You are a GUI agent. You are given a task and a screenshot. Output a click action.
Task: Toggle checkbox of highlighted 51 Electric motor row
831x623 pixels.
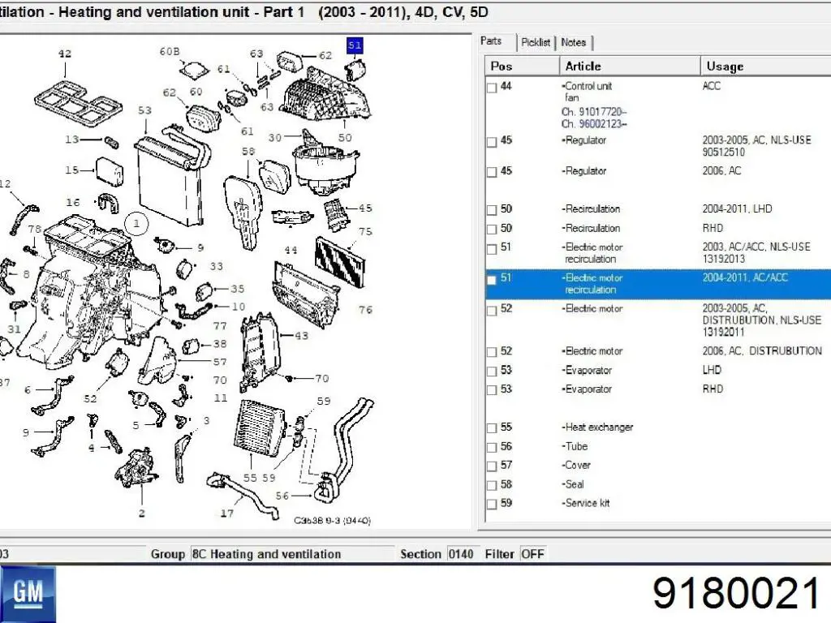[492, 279]
